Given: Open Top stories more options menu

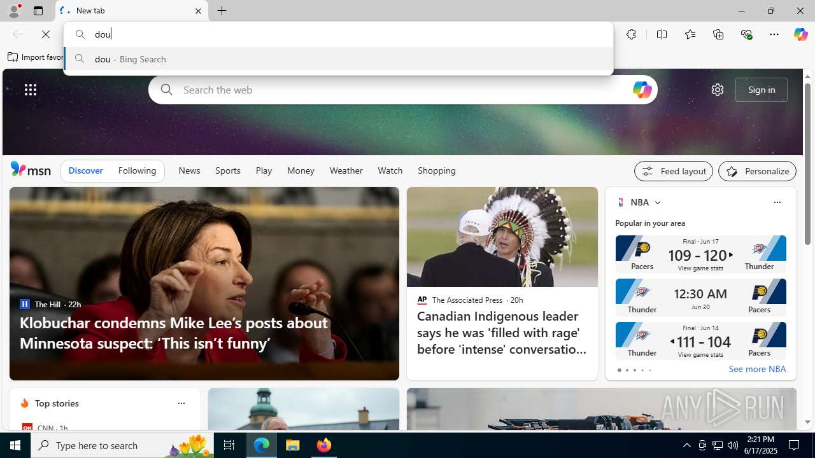Looking at the screenshot, I should (x=181, y=403).
